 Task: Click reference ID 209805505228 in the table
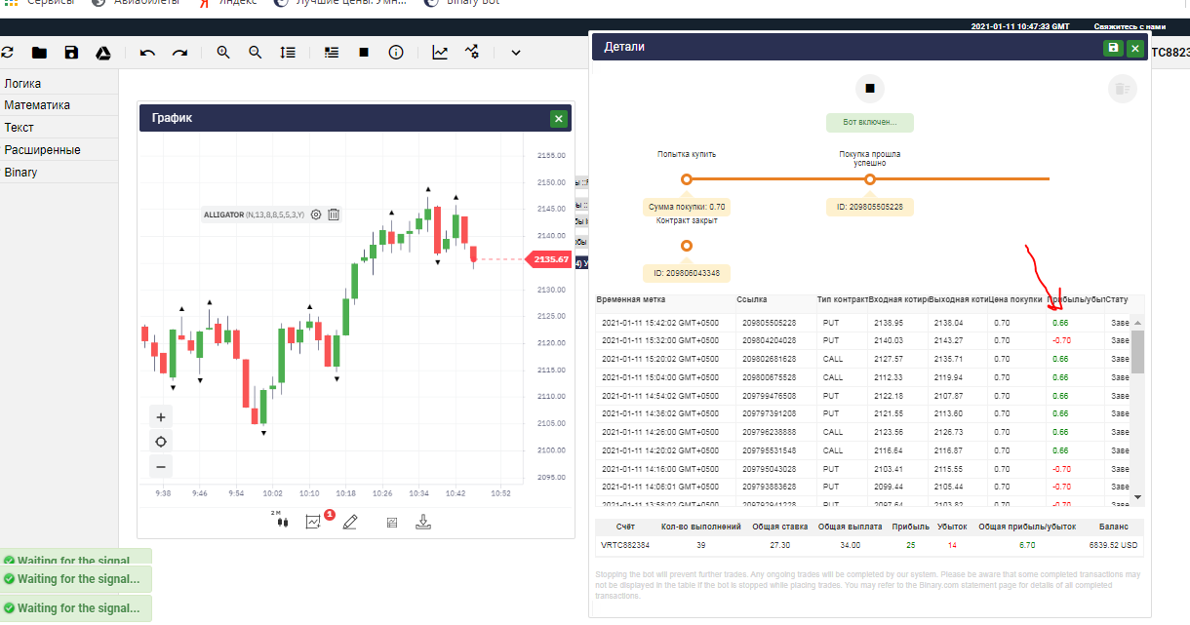coord(770,323)
